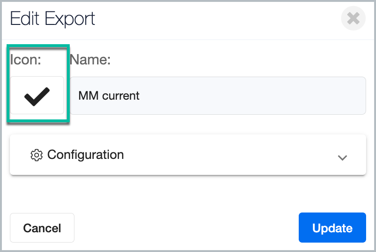The height and width of the screenshot is (252, 376).
Task: Click the gear icon beside Configuration
Action: point(36,155)
